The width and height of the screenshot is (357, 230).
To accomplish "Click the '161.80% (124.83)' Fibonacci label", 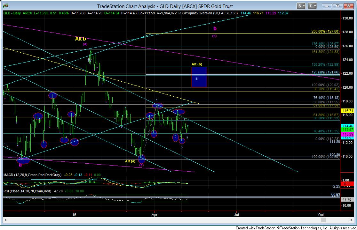I will click(325, 52).
